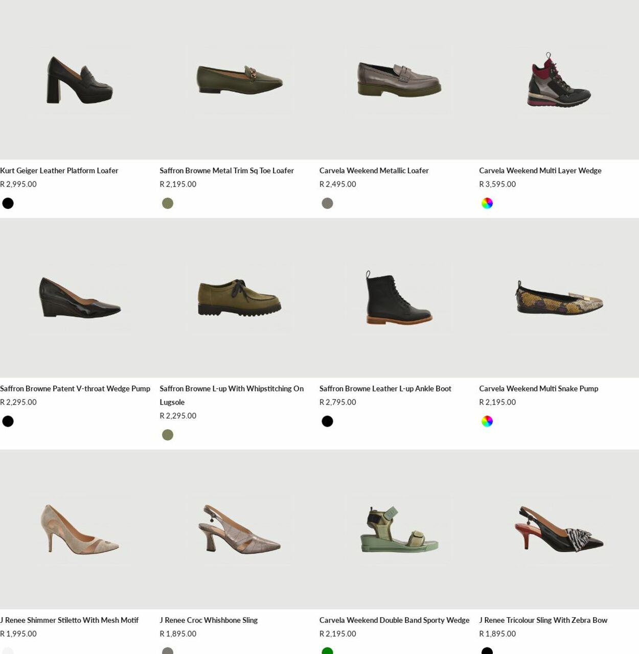Open the olive whipstitching lace-up shoe image
This screenshot has height=654, width=639.
239,298
